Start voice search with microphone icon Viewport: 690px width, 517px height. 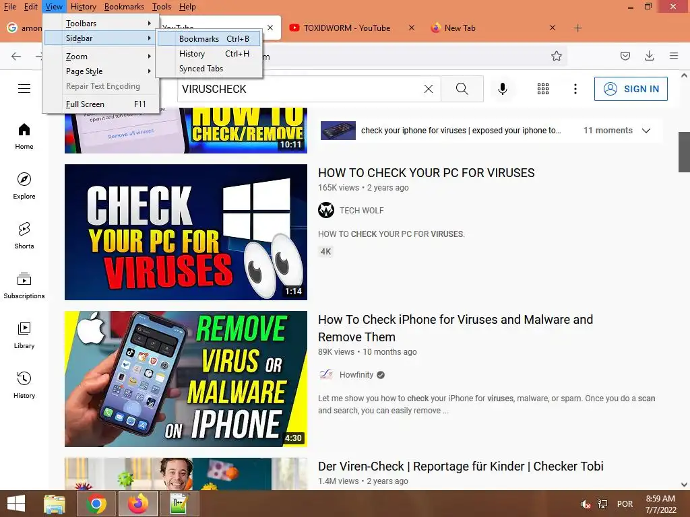point(502,89)
